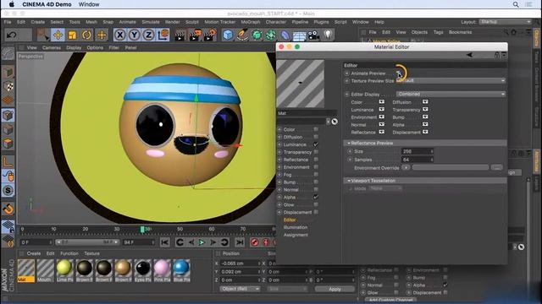
Task: Open Editor Display dropdown
Action: click(x=451, y=94)
